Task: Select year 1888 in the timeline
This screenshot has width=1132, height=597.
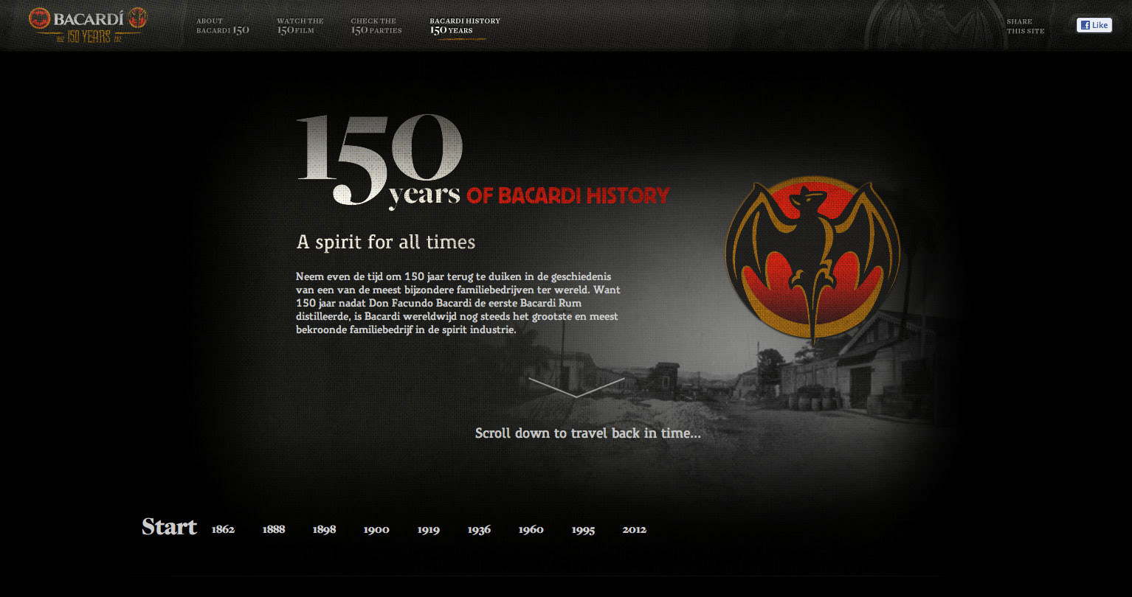Action: point(274,529)
